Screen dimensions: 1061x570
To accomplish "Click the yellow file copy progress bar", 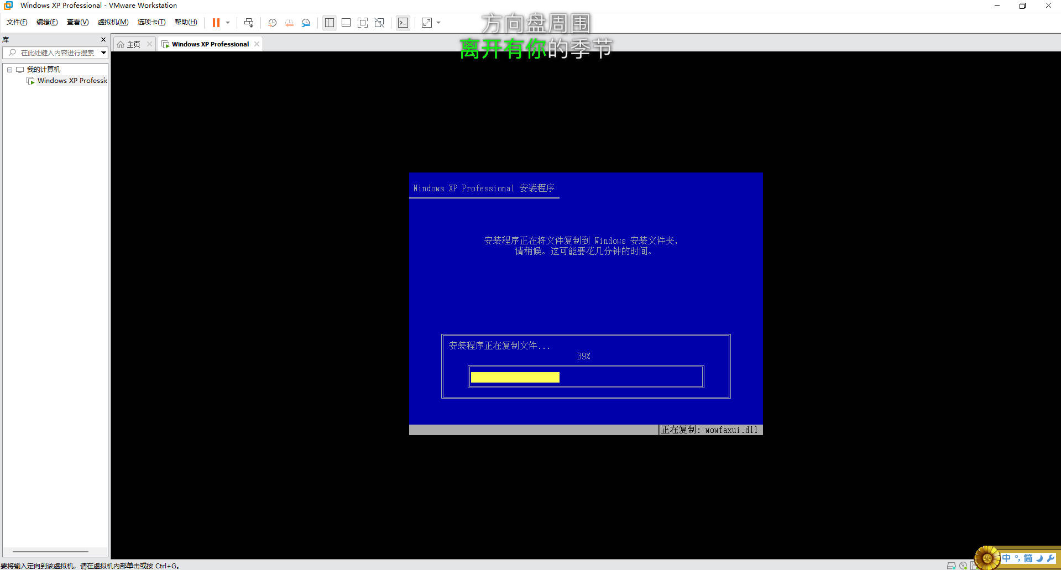I will point(515,377).
